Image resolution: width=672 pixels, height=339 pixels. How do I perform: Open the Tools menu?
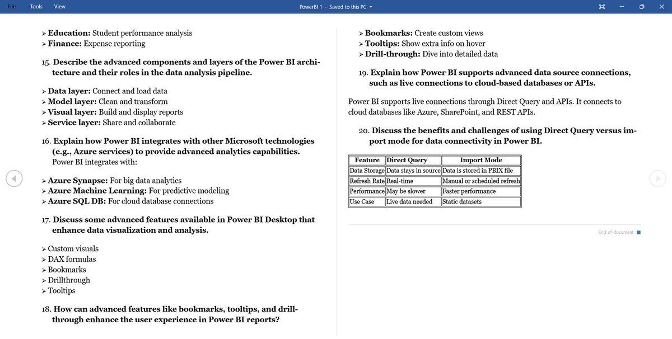tap(36, 6)
